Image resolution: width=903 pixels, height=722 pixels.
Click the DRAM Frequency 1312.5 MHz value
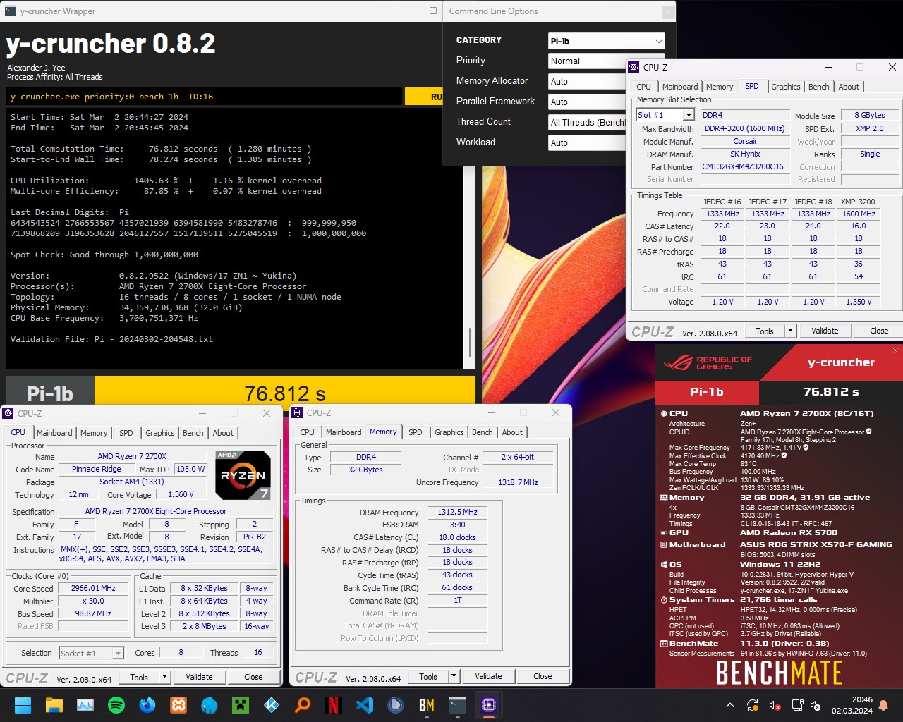click(458, 513)
